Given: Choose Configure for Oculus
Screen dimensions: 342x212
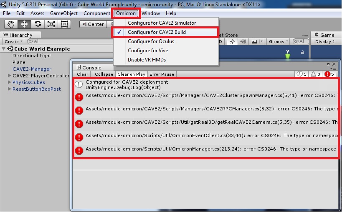Looking at the screenshot, I should (166, 41).
